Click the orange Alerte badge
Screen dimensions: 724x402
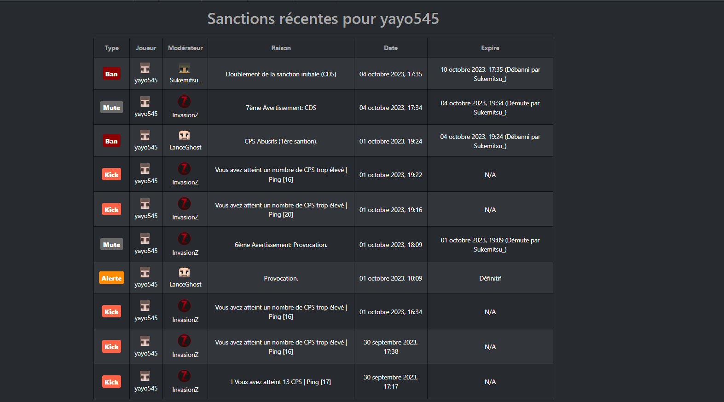click(x=111, y=278)
